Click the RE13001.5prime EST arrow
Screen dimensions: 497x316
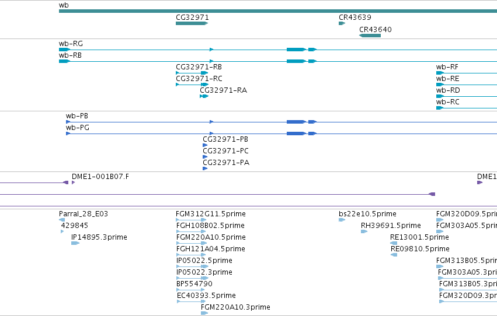394,243
